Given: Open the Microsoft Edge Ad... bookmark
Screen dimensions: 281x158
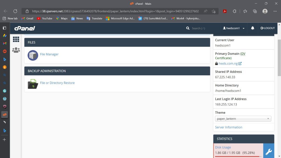Looking at the screenshot, I should point(120,18).
